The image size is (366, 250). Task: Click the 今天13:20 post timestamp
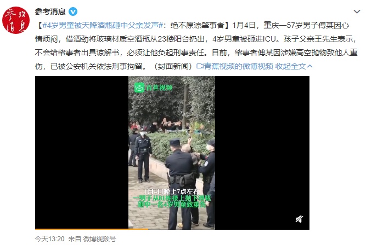click(x=50, y=239)
